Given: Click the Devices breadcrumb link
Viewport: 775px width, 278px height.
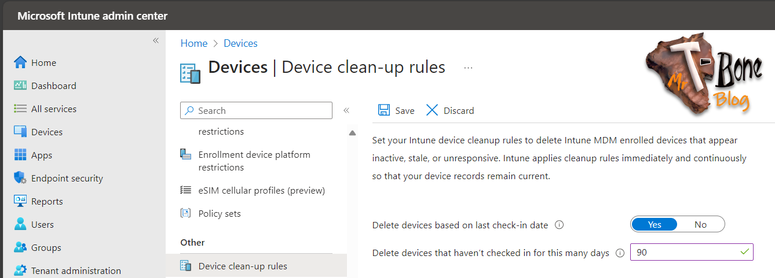Looking at the screenshot, I should tap(240, 43).
